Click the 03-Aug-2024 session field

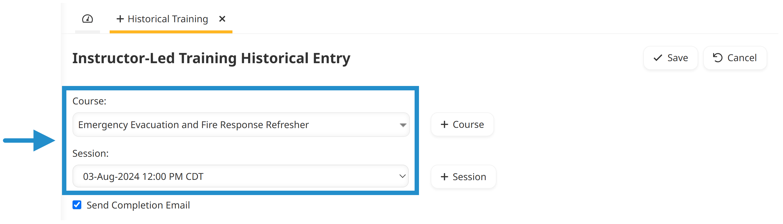point(240,176)
